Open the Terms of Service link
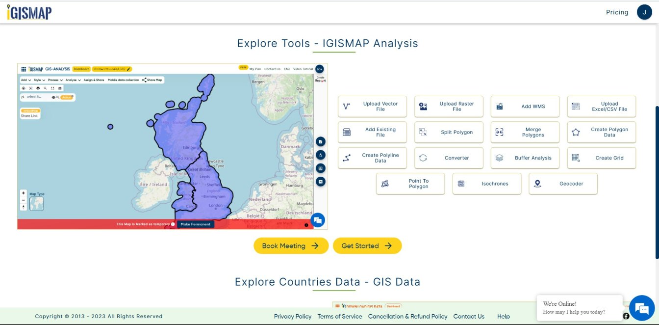The width and height of the screenshot is (659, 325). point(339,317)
